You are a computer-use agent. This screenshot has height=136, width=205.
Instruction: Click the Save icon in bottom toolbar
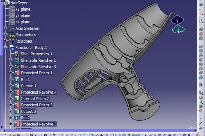(14, 135)
